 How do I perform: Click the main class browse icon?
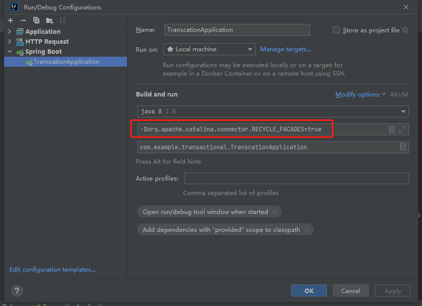coord(403,147)
